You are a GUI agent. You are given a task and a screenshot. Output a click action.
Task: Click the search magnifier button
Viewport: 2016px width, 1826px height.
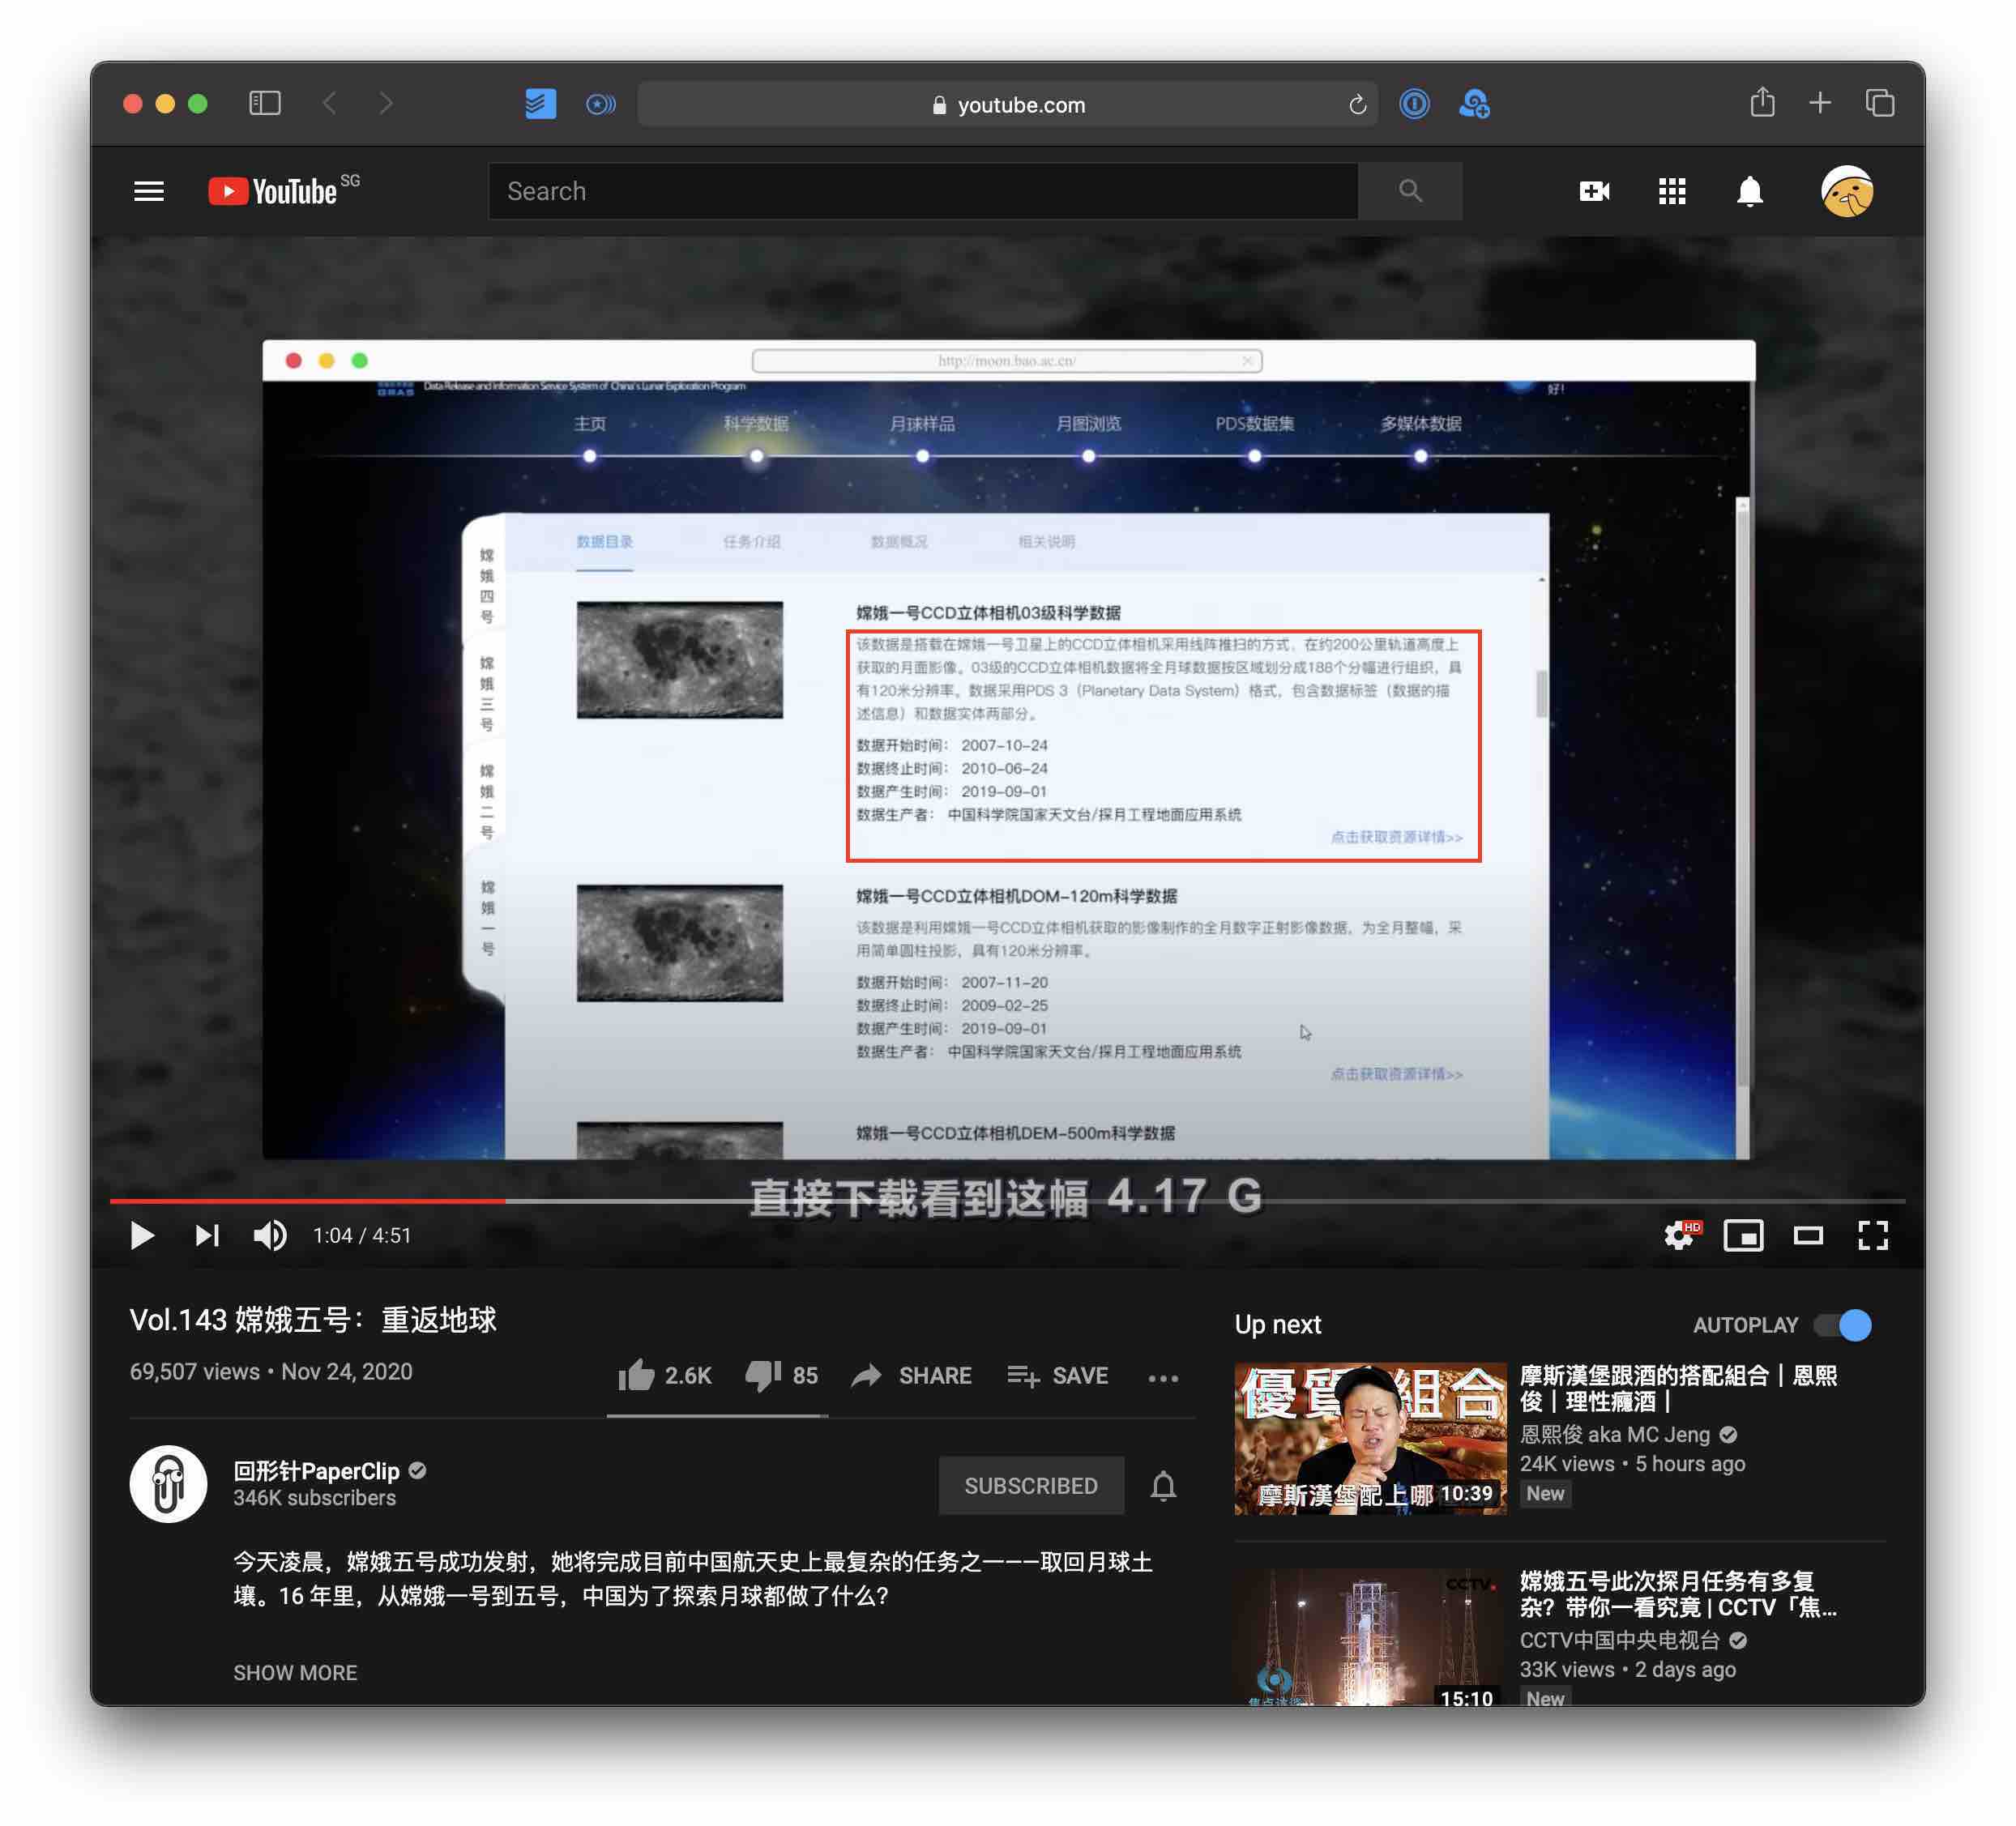point(1410,191)
